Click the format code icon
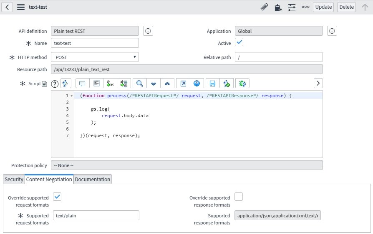This screenshot has width=373, height=234. point(96,84)
